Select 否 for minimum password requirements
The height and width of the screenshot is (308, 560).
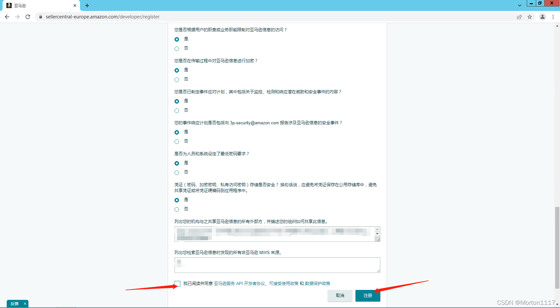[x=177, y=173]
